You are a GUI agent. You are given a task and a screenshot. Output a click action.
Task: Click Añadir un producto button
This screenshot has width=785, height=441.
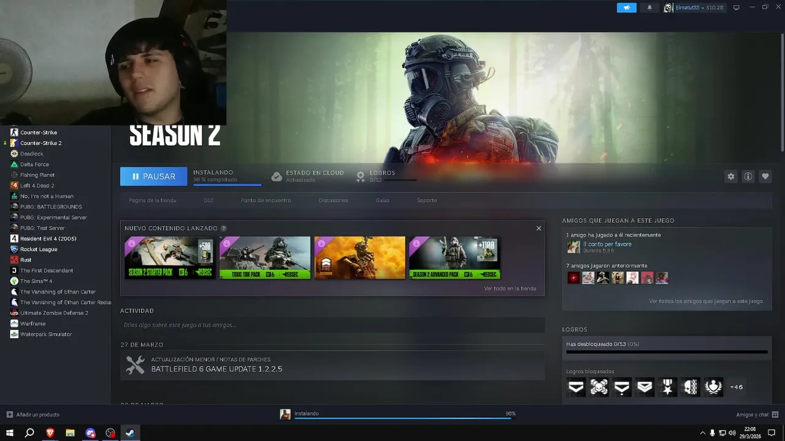[33, 415]
